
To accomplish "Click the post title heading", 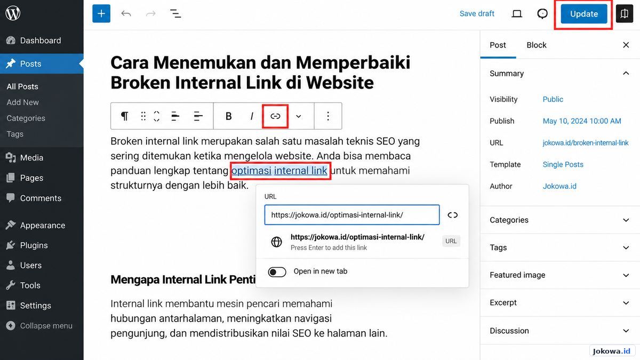I will click(260, 73).
